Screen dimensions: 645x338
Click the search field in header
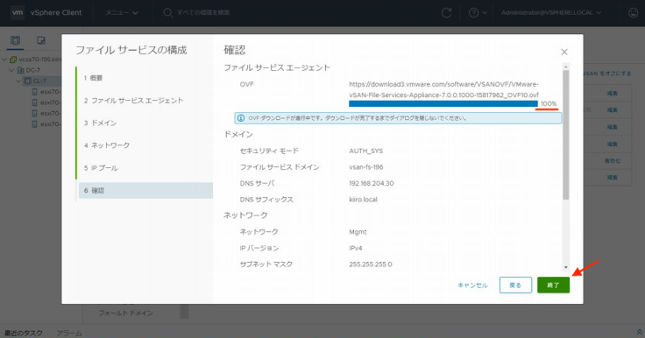[x=203, y=13]
